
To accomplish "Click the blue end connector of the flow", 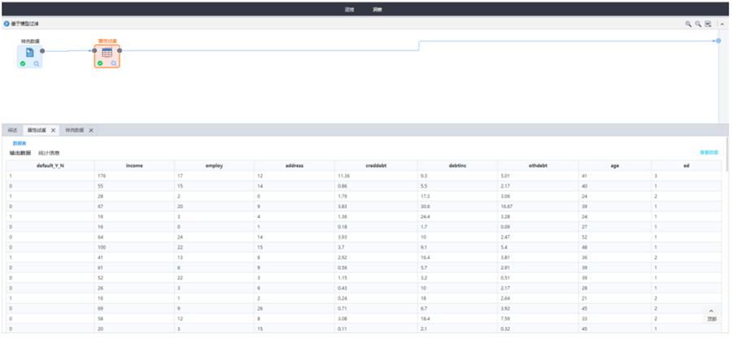I will (x=718, y=40).
